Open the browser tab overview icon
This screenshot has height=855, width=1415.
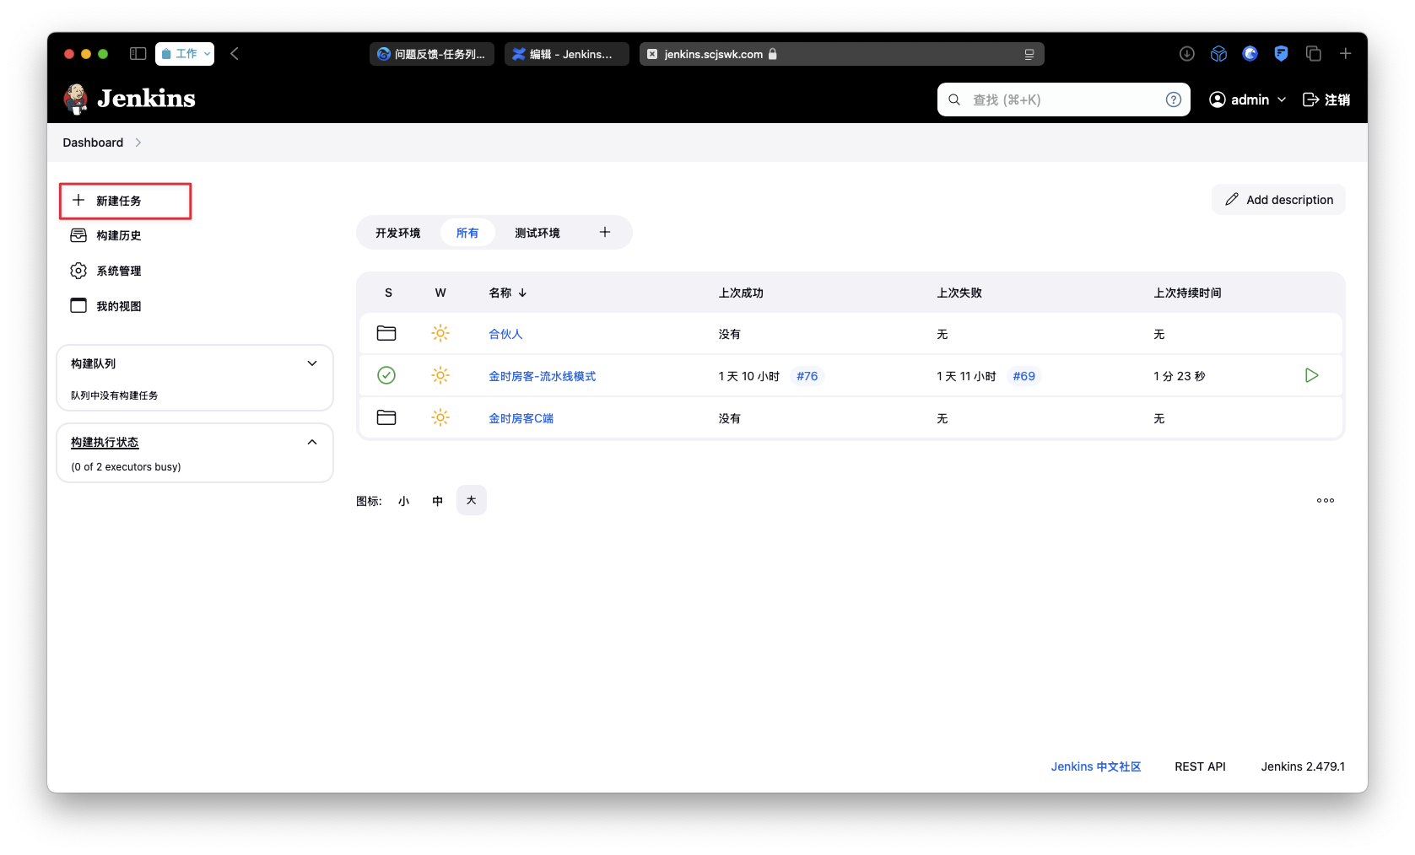tap(1314, 54)
